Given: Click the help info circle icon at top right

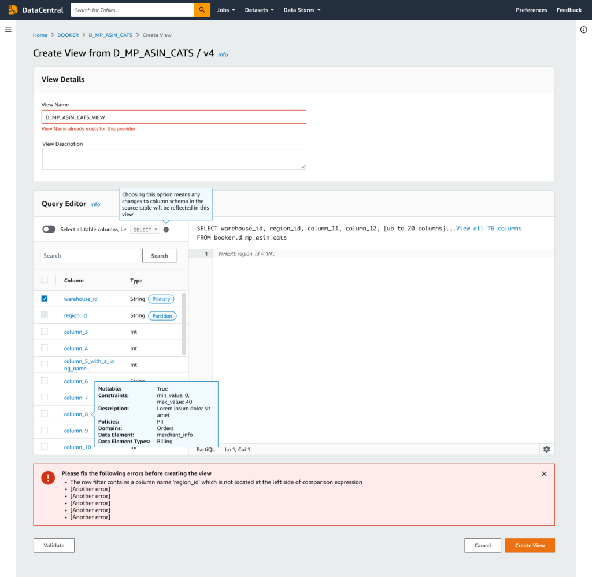Looking at the screenshot, I should (583, 30).
